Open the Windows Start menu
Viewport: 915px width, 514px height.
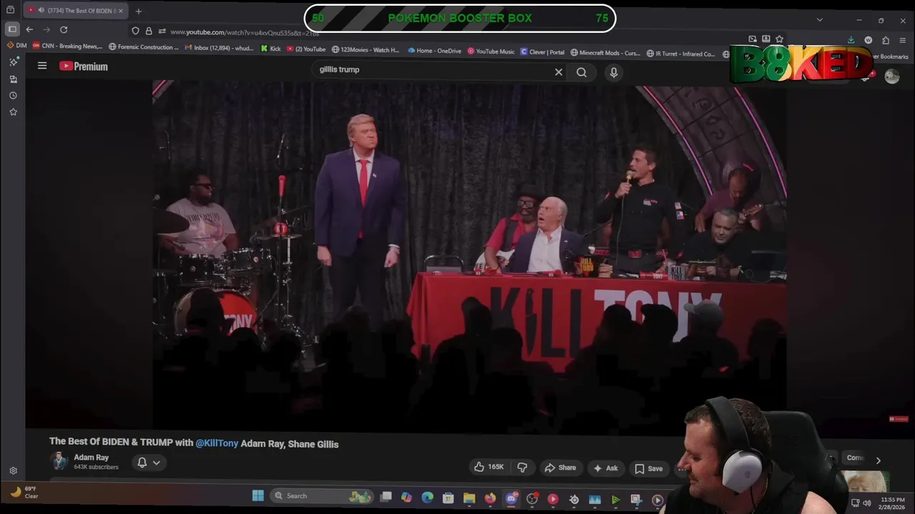point(257,495)
